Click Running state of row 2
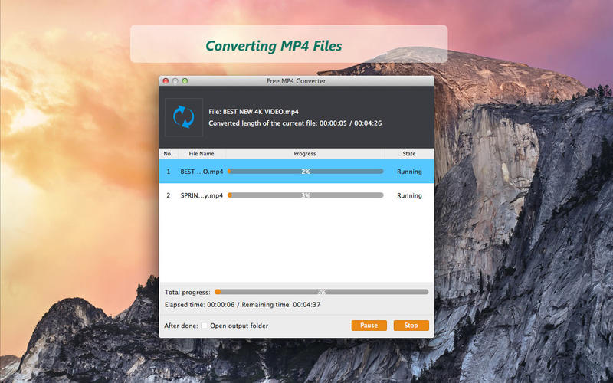613x383 pixels. tap(409, 195)
